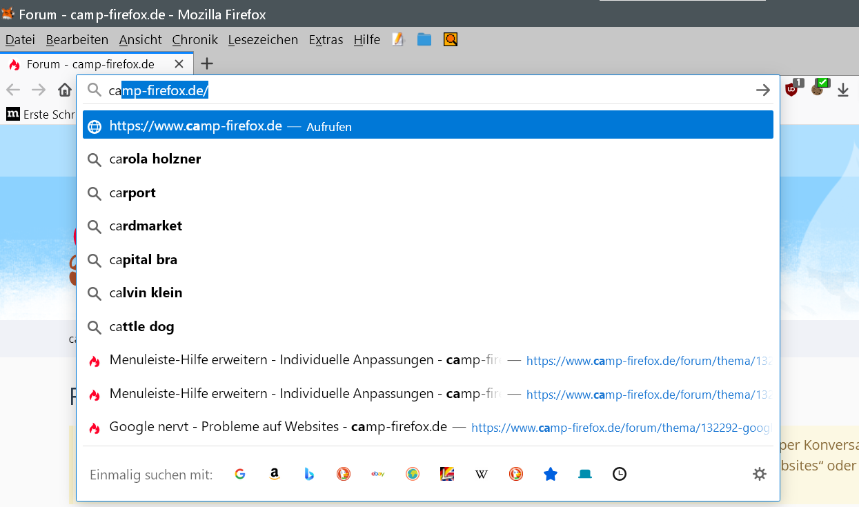Click the go arrow in address bar
This screenshot has width=859, height=507.
(x=762, y=90)
